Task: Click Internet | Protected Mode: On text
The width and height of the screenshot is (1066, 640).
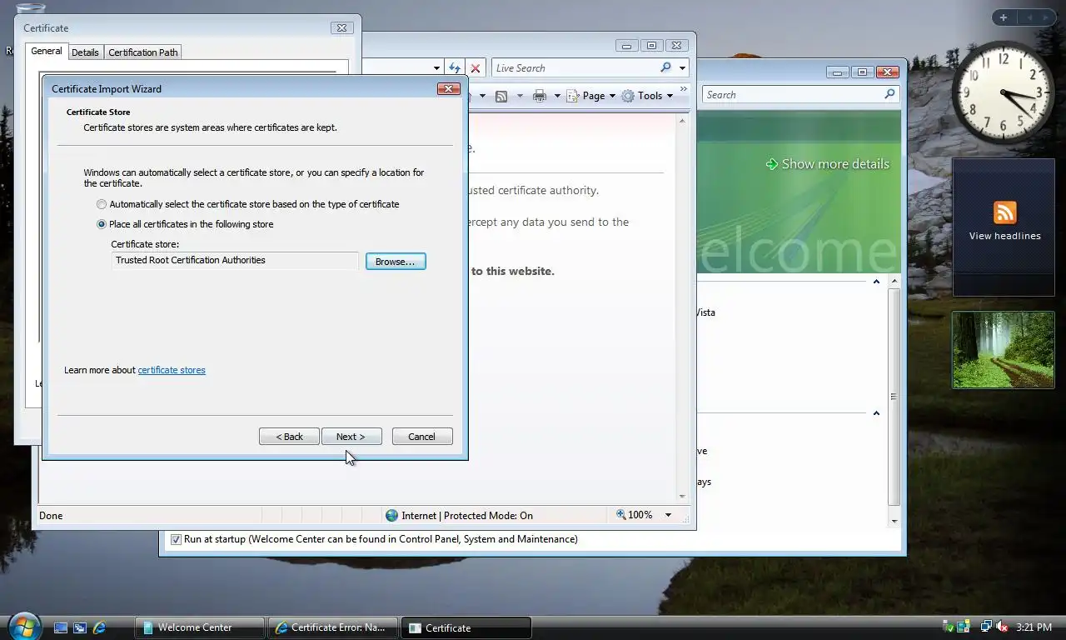Action: (x=467, y=516)
